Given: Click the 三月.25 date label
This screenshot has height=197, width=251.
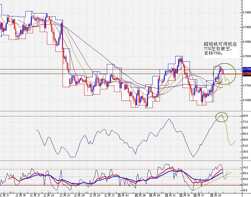Looking at the screenshot, I should 80,195.
